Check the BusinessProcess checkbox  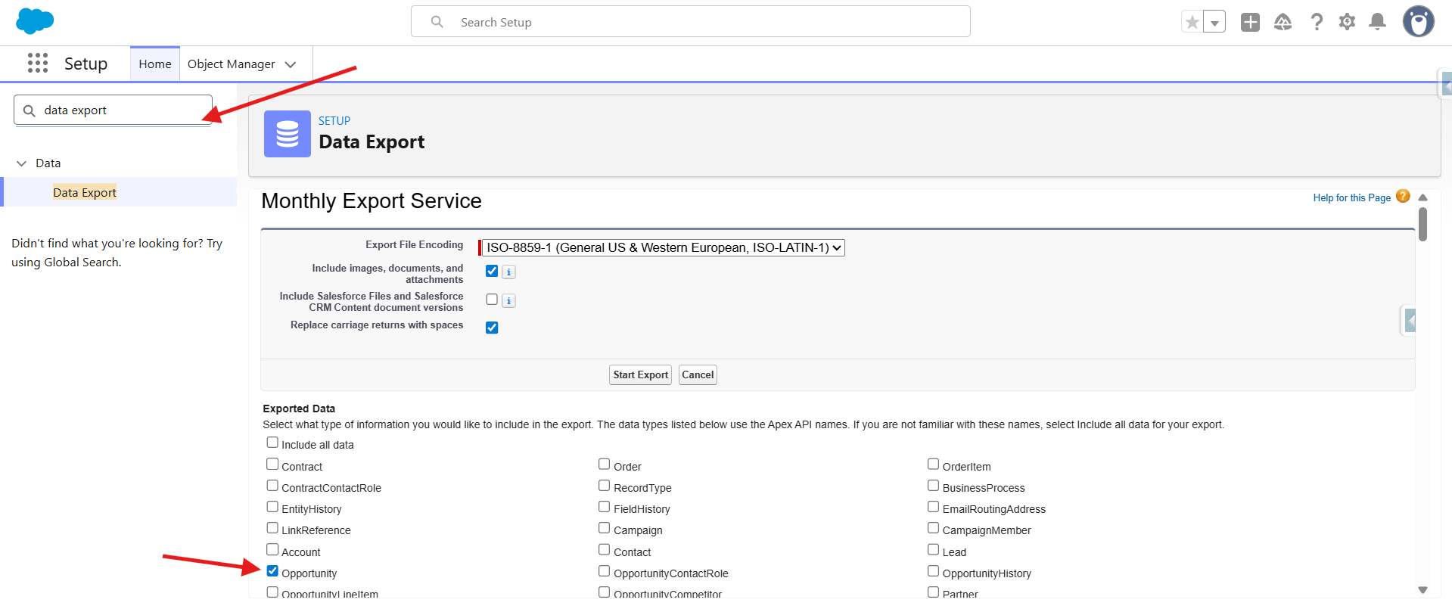click(x=934, y=486)
